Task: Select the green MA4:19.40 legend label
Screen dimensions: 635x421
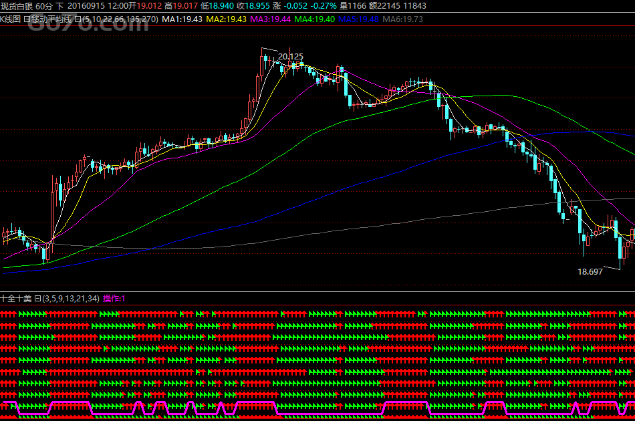Action: (x=314, y=19)
